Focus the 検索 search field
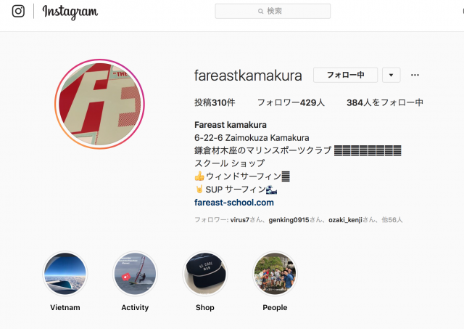Screen dimensions: 464x329 pos(273,12)
